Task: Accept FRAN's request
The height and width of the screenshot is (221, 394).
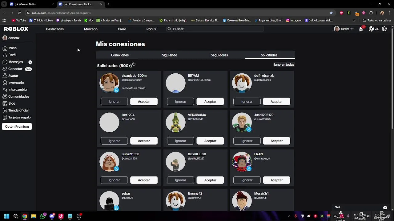Action: tap(276, 180)
